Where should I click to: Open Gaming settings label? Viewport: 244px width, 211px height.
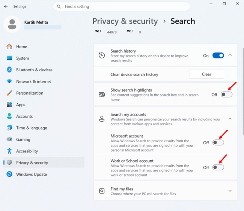pyautogui.click(x=23, y=139)
